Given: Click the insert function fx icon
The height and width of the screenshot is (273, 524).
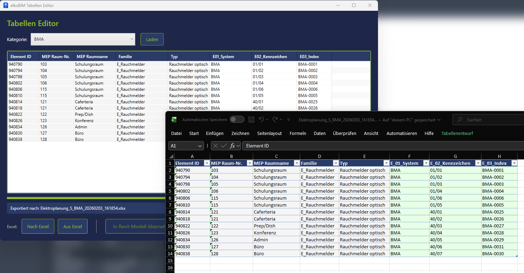Looking at the screenshot, I should (x=232, y=146).
